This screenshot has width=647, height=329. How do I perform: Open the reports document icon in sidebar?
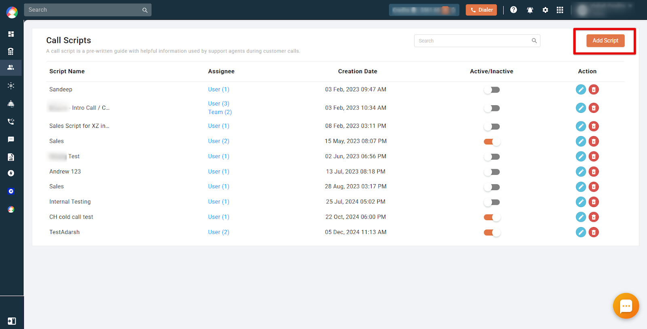pyautogui.click(x=11, y=157)
